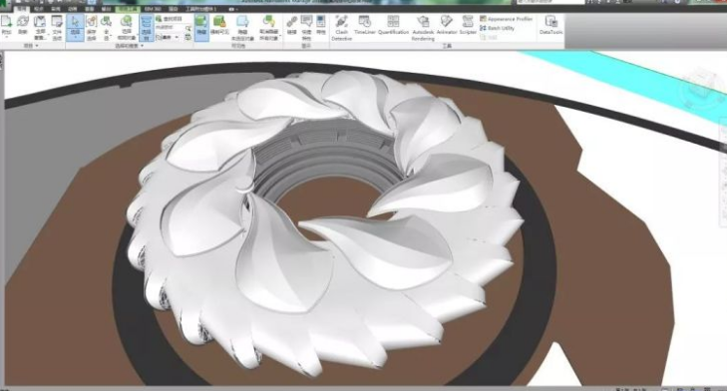Switch to the green Item Tools tab
This screenshot has height=391, width=727.
coord(127,9)
